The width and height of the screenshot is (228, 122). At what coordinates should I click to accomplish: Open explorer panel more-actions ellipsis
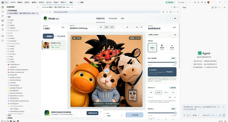pos(38,7)
